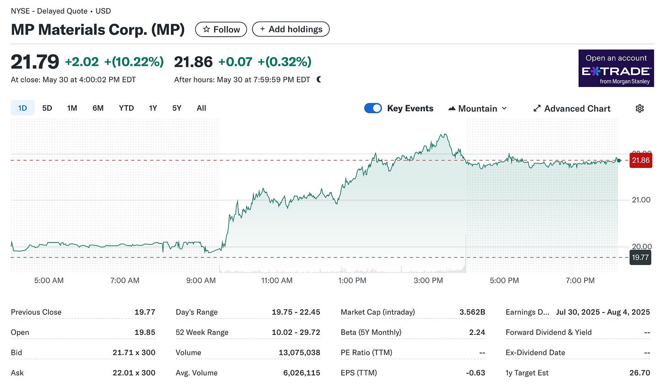
Task: Click the PE Ratio (TTM) label
Action: [x=366, y=352]
